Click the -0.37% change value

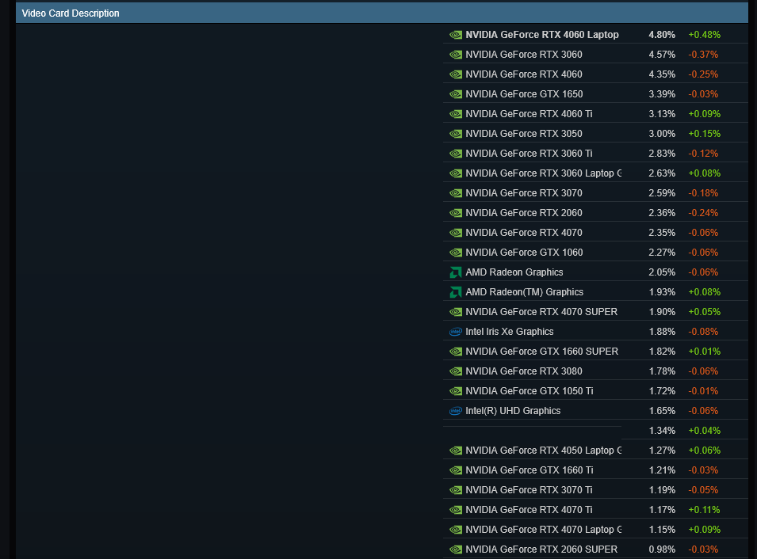703,55
